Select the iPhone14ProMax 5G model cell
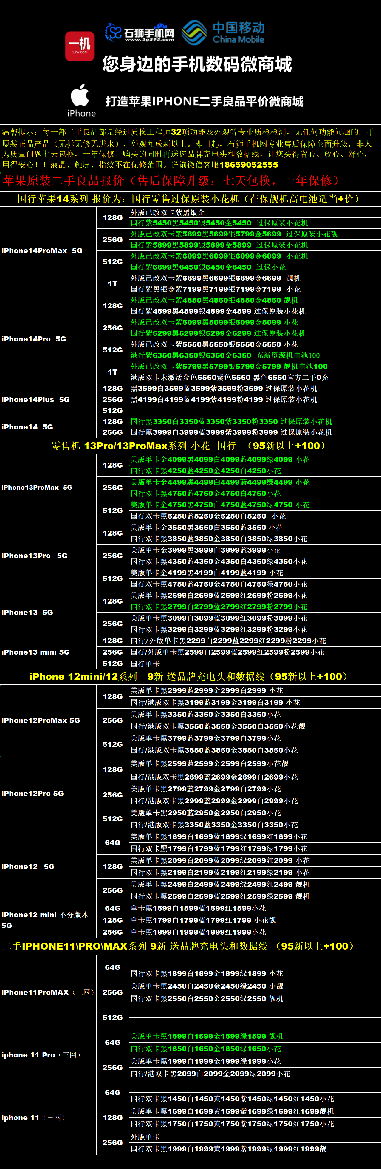The width and height of the screenshot is (381, 1169). pyautogui.click(x=42, y=250)
